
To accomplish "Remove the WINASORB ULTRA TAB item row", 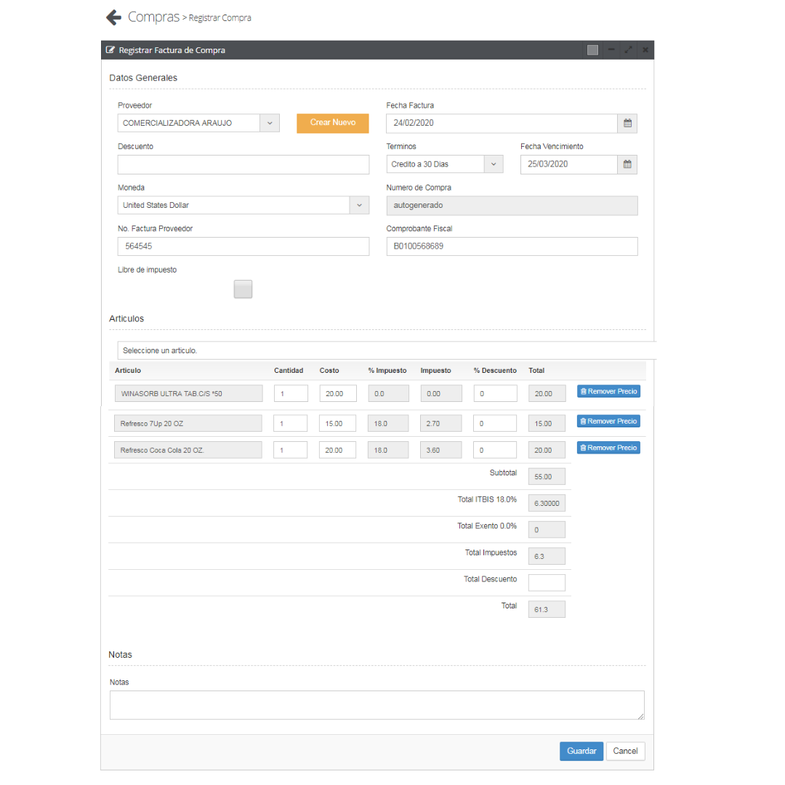I will pyautogui.click(x=608, y=392).
